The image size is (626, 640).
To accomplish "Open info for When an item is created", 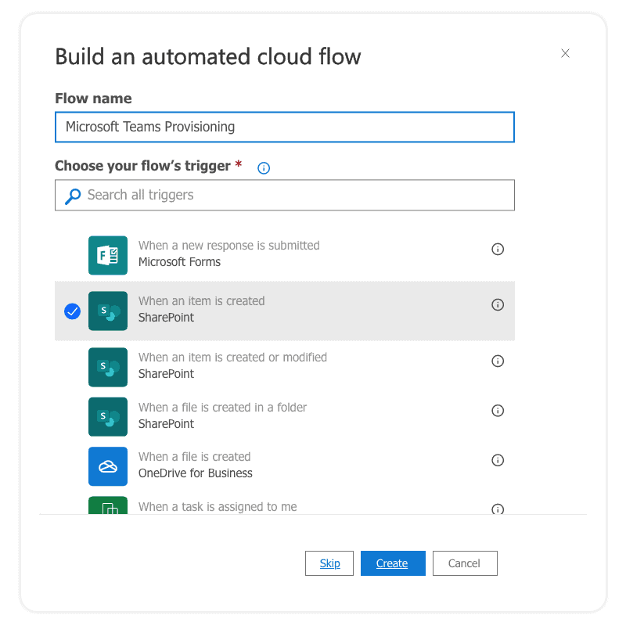I will click(498, 304).
